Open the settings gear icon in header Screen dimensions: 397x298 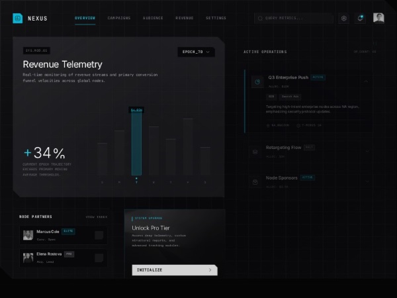click(x=343, y=19)
